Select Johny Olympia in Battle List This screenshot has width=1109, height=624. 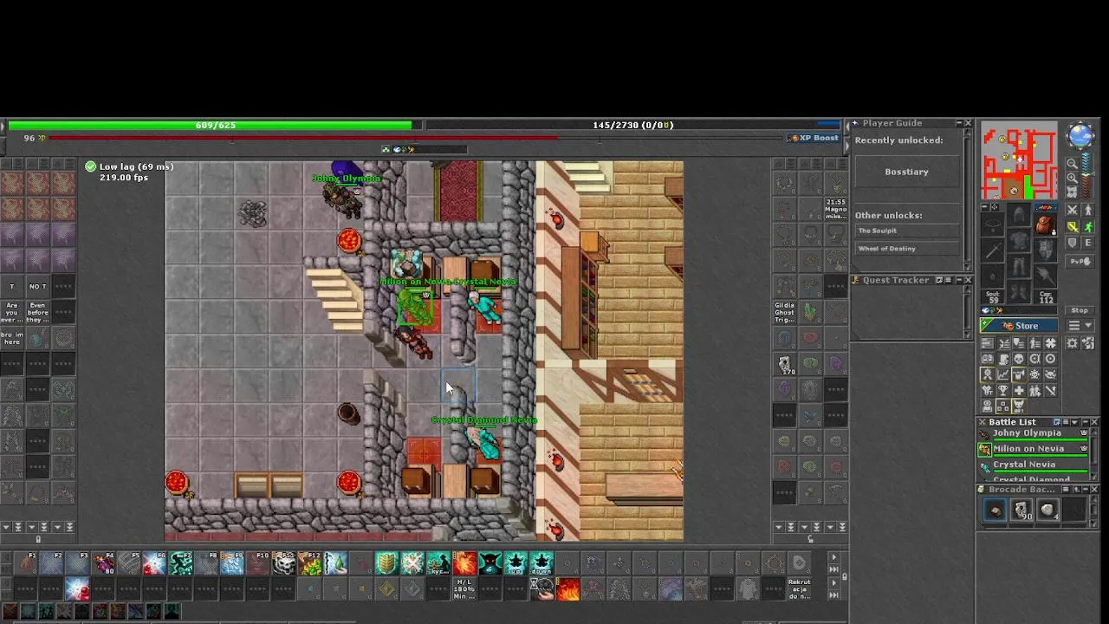1034,436
